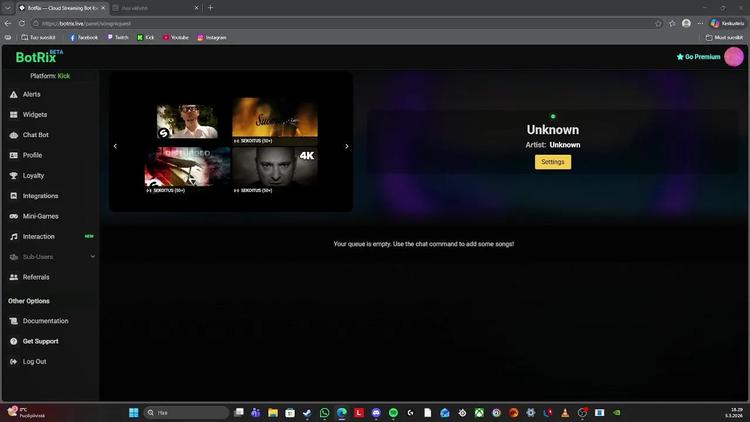Open the Kick bookmark
The image size is (750, 422).
[146, 38]
